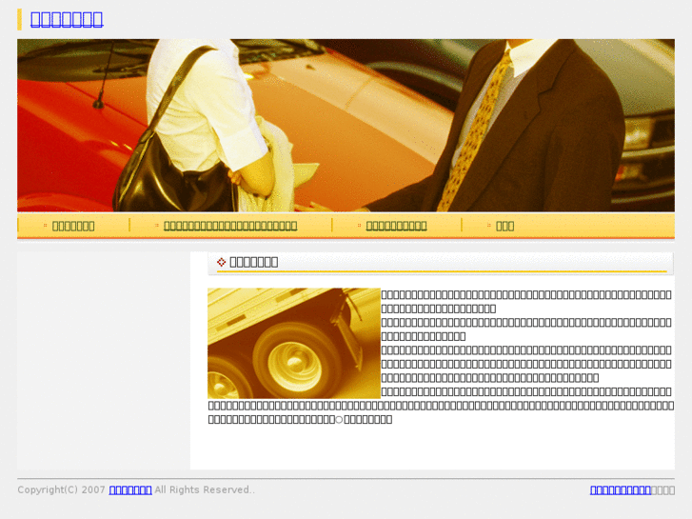692x519 pixels.
Task: Click the large car dealership banner image
Action: 346,126
